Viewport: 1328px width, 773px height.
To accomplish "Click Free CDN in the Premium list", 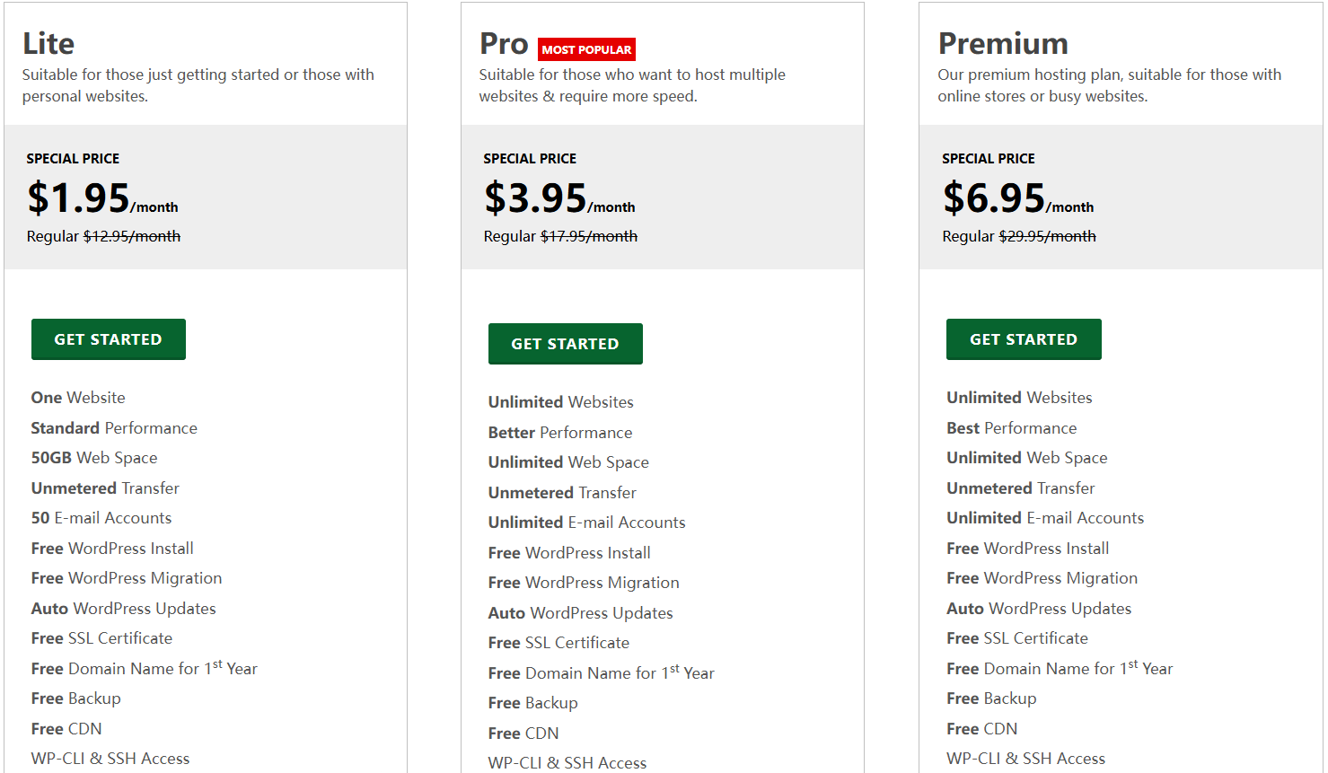I will [981, 729].
